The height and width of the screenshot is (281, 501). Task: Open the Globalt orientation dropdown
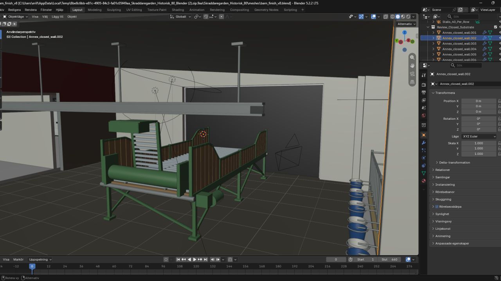click(180, 17)
